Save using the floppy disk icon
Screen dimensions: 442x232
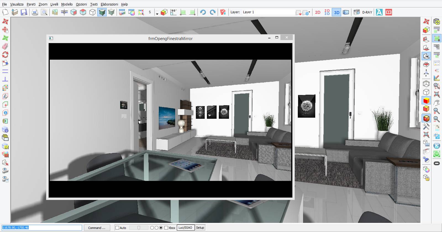pyautogui.click(x=24, y=12)
